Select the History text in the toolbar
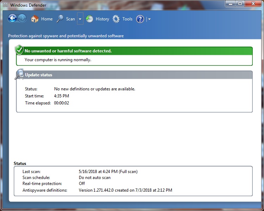This screenshot has width=264, height=211. coord(102,19)
